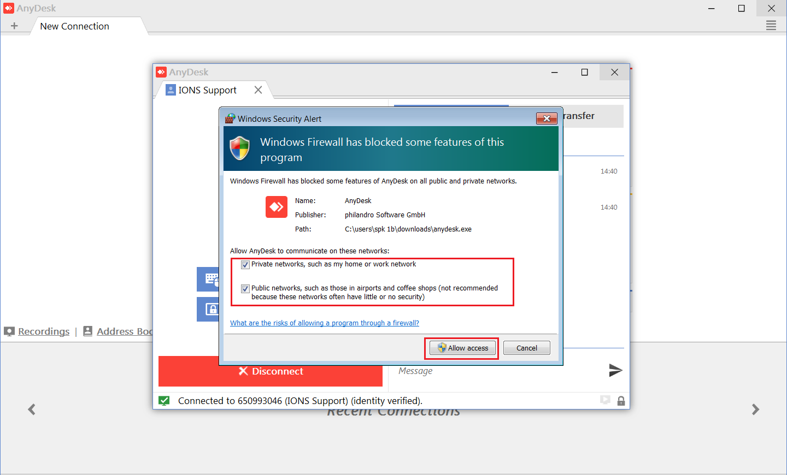Screen dimensions: 787x475
Task: Click the Address Book contact icon
Action: [87, 331]
